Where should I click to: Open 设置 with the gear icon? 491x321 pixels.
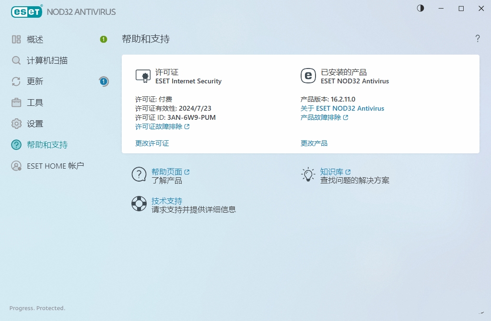point(15,124)
